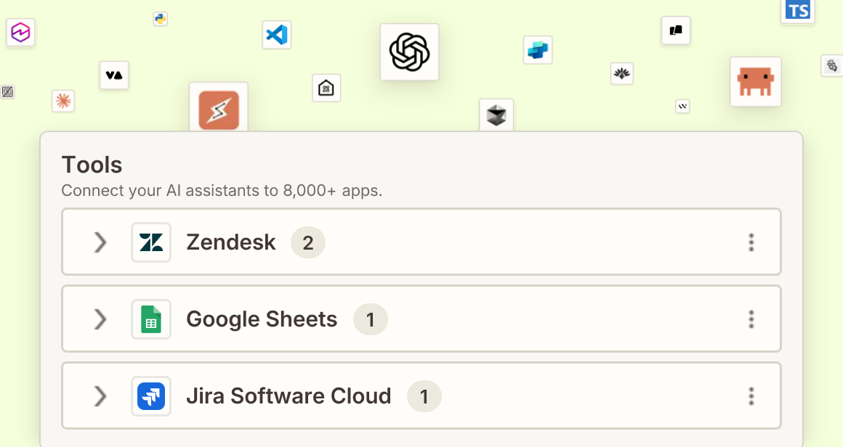Expand the Zendesk tools row
Viewport: 843px width, 447px height.
[x=100, y=242]
